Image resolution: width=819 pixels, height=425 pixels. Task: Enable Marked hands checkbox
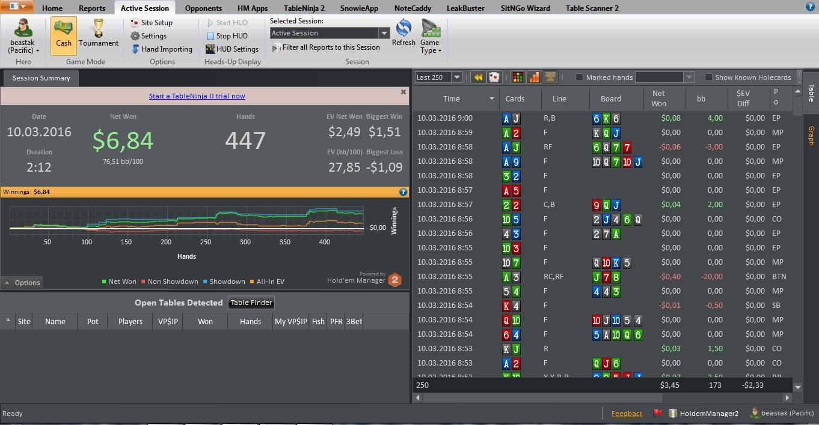[x=580, y=77]
